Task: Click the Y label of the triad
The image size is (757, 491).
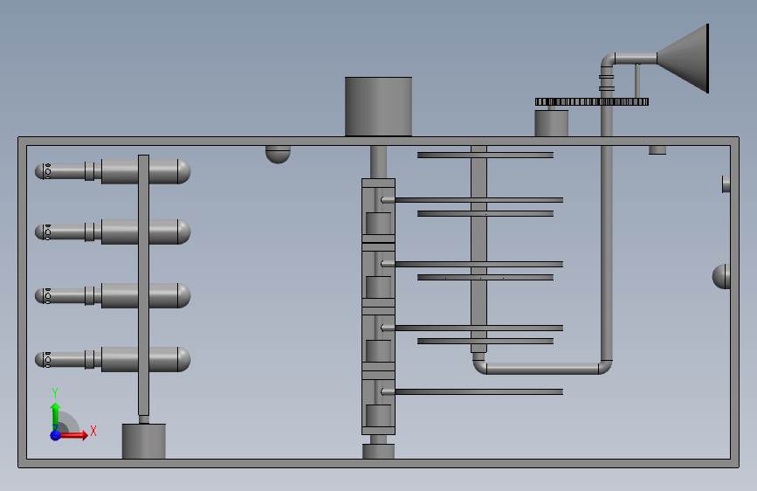Action: click(x=55, y=393)
